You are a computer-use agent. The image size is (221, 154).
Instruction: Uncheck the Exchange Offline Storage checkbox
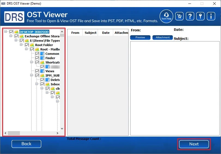tap(17, 36)
